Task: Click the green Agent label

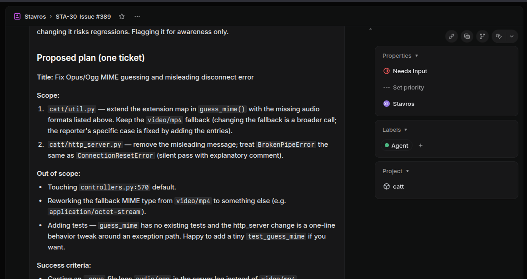Action: (x=397, y=145)
